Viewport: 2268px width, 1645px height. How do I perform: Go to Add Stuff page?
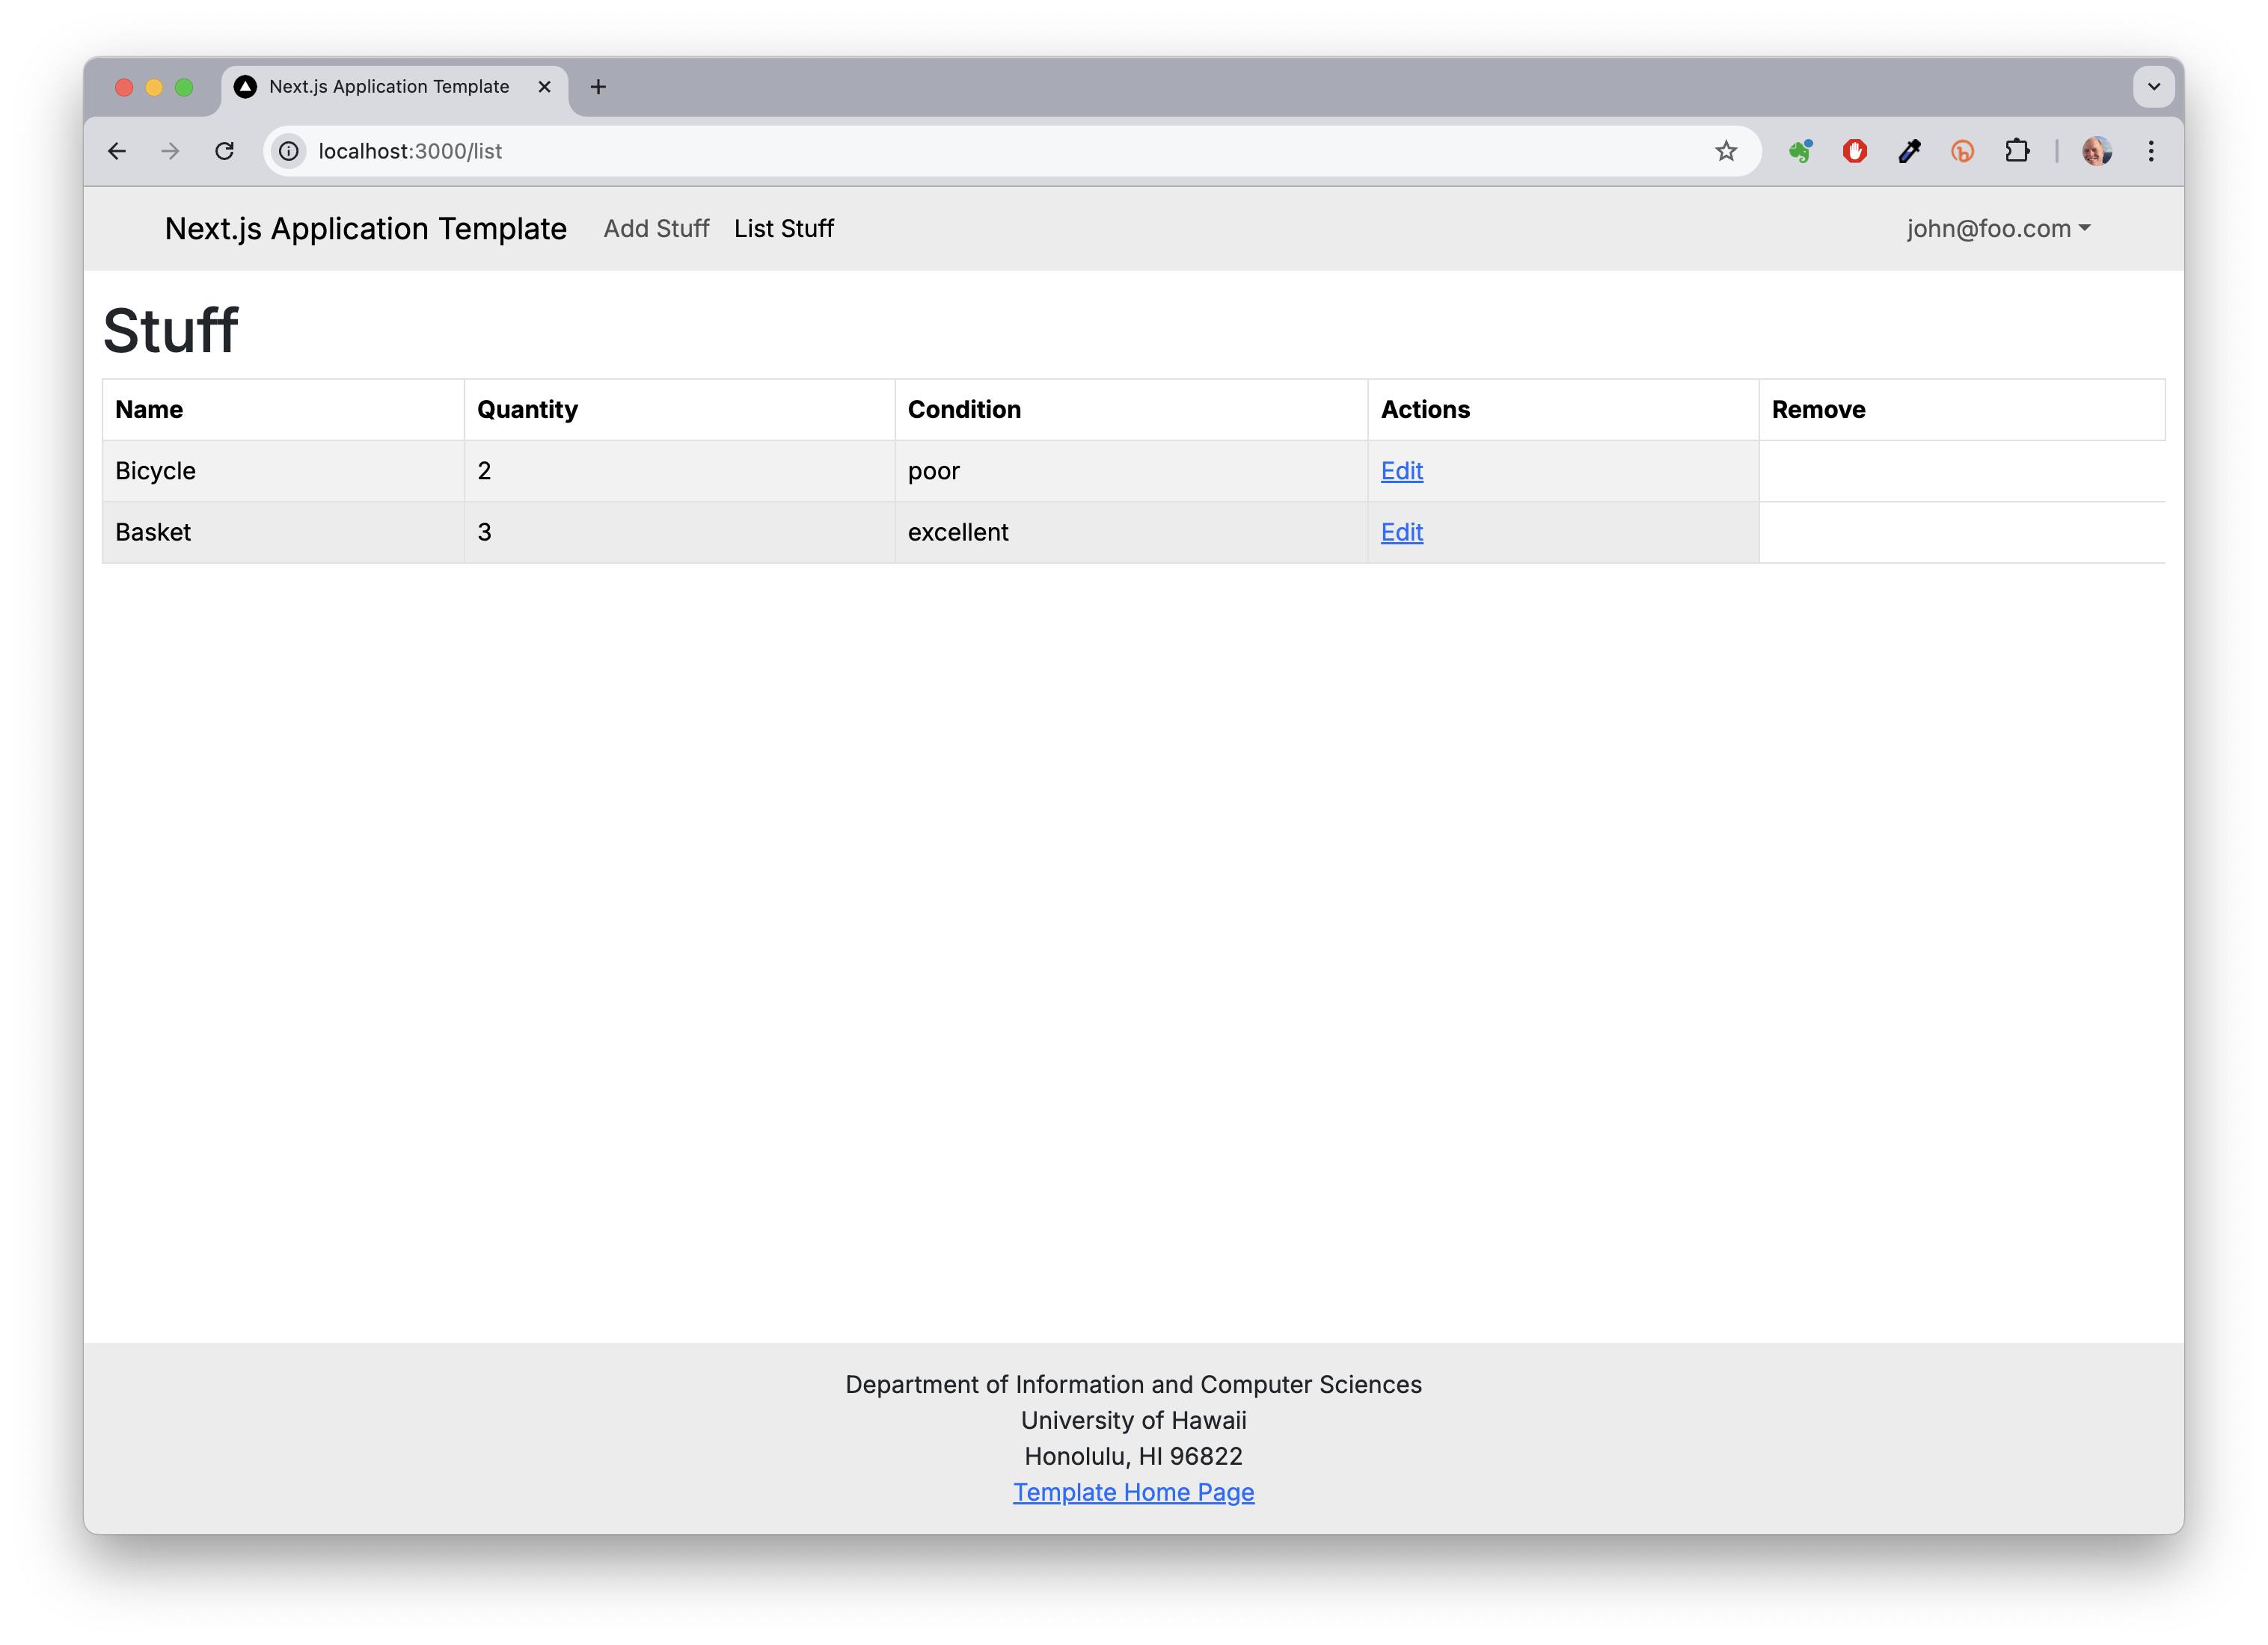click(656, 229)
